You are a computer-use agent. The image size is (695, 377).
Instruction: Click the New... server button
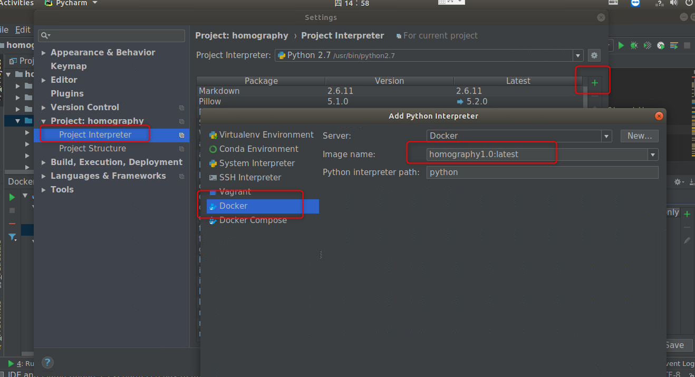click(640, 136)
